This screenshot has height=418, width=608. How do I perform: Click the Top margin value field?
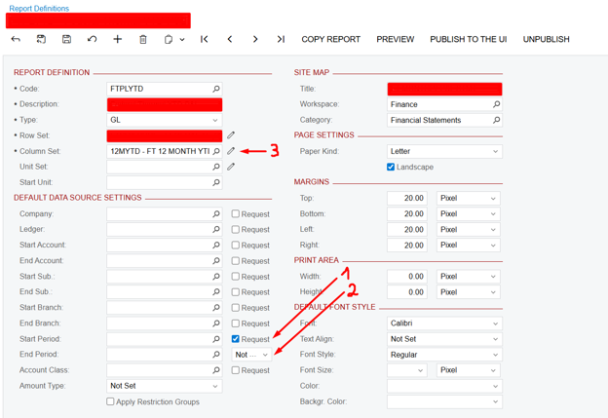407,198
